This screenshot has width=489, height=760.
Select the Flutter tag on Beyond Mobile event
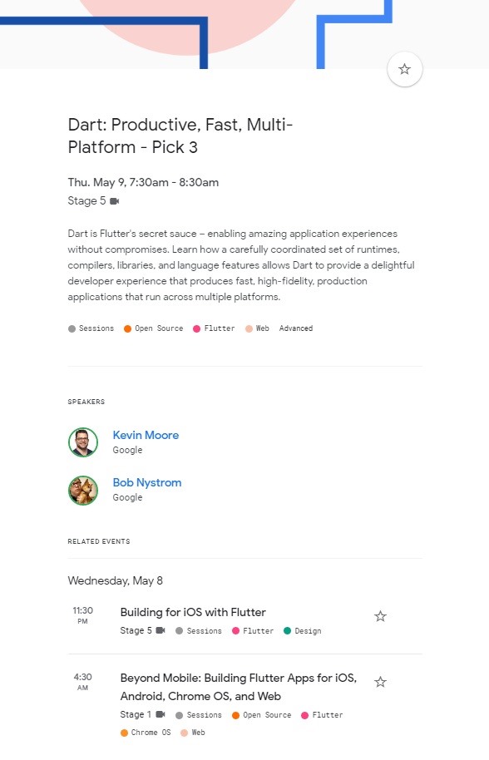pyautogui.click(x=322, y=715)
